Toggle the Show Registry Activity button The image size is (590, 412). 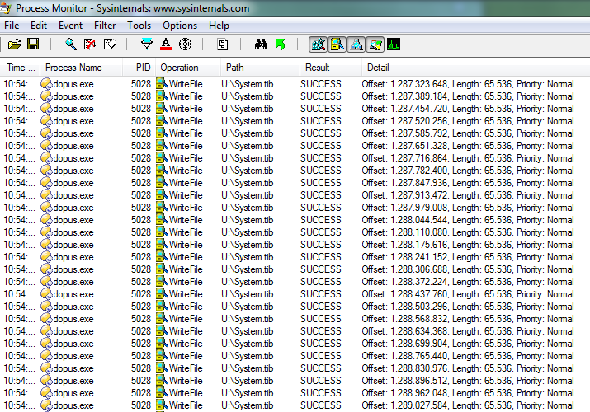click(x=318, y=44)
